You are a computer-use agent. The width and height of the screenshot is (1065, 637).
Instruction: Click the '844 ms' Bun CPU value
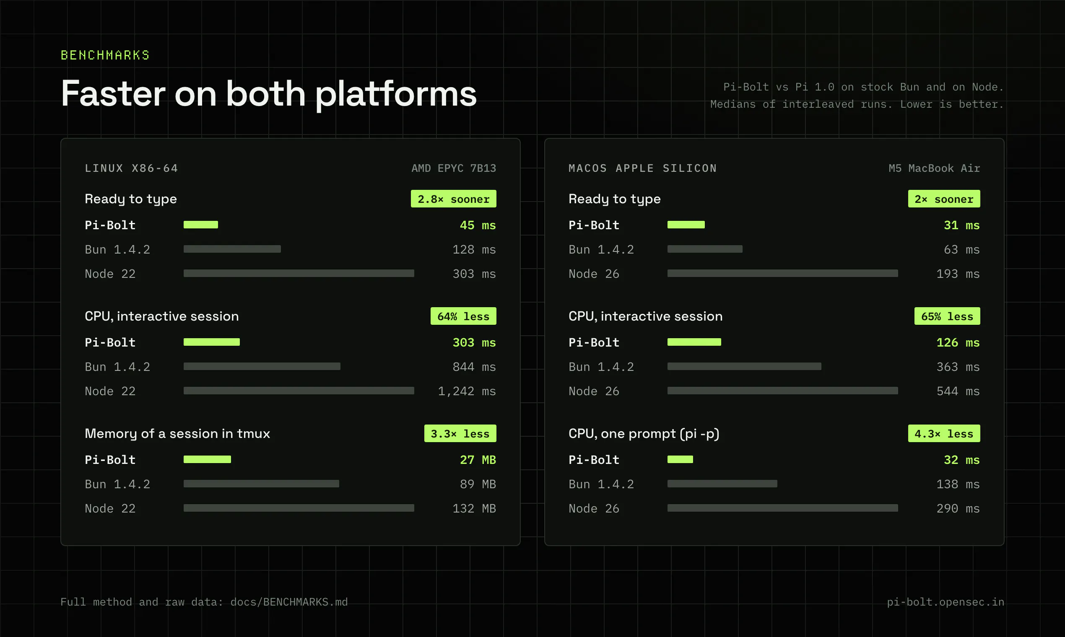coord(475,367)
